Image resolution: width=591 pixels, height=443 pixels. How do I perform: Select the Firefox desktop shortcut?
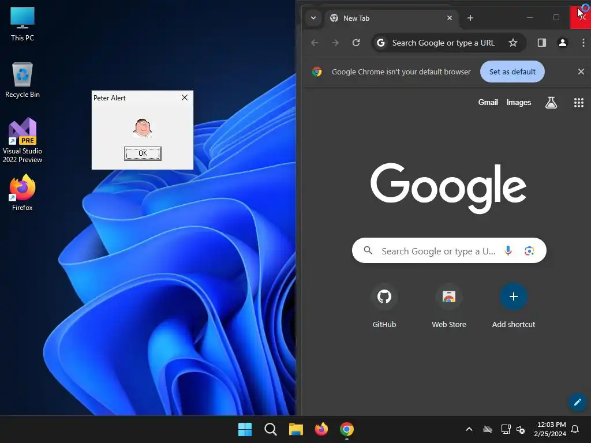tap(23, 193)
